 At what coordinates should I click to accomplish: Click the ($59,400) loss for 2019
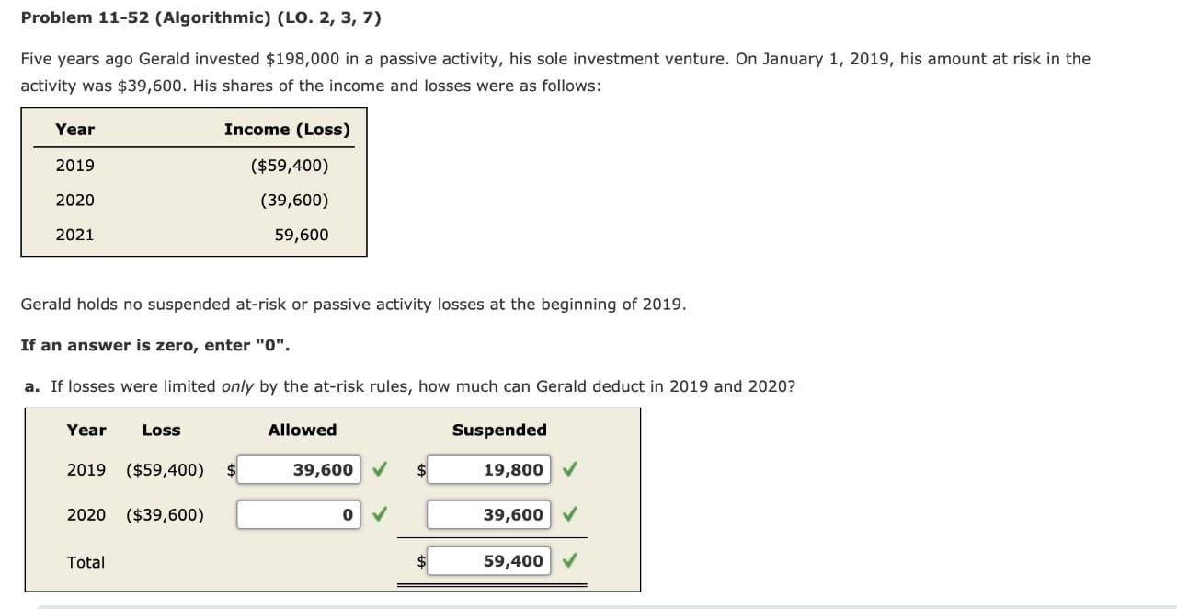(164, 469)
